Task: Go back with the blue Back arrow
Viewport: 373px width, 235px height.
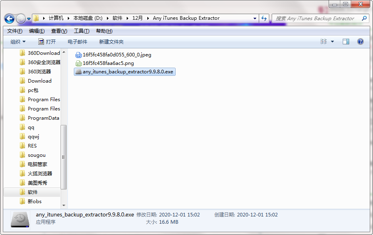Action: point(9,19)
